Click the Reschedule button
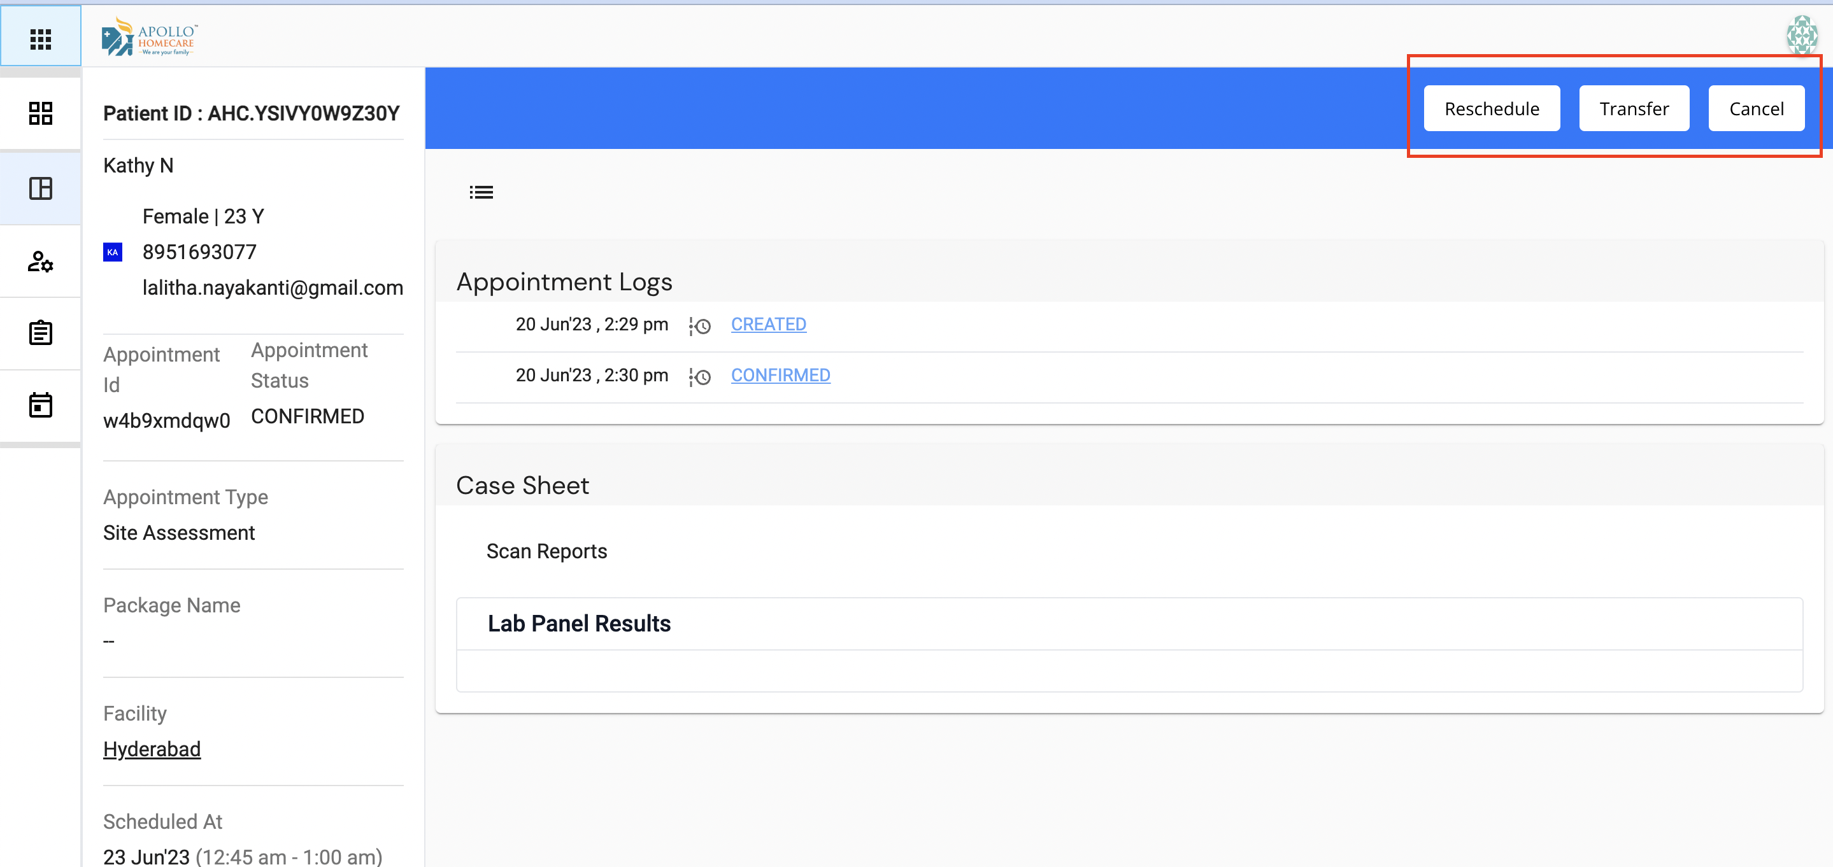 pos(1492,108)
